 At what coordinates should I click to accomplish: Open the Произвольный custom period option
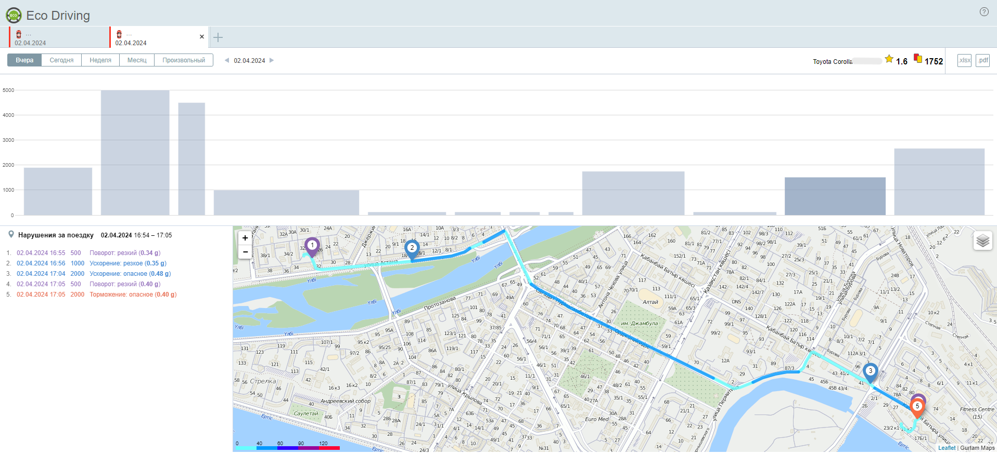pos(184,60)
